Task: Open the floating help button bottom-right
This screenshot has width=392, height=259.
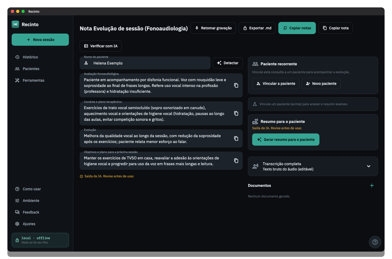Action: tap(375, 242)
